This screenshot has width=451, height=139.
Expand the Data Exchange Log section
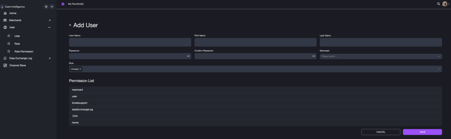tap(50, 58)
